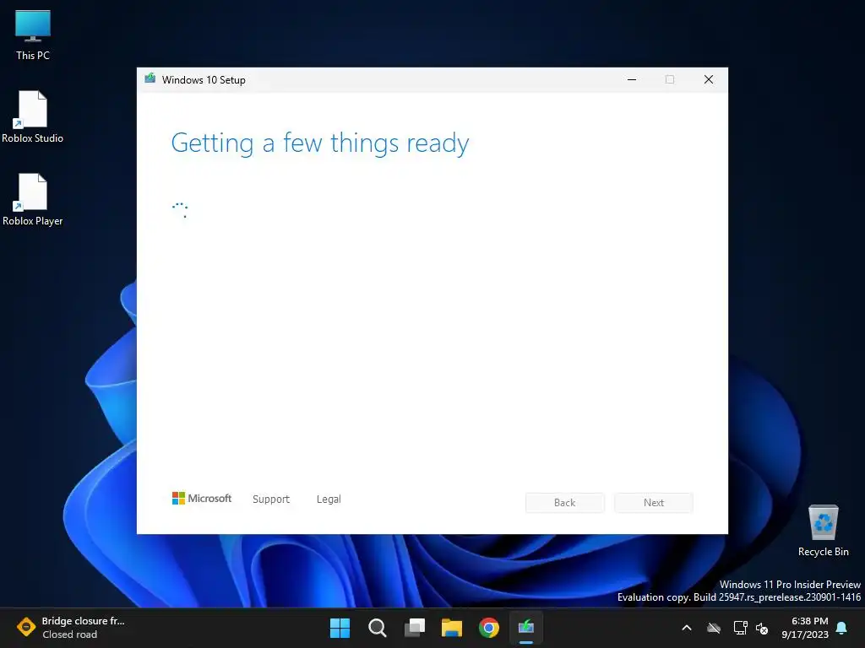This screenshot has width=865, height=648.
Task: Open the This PC desktop icon
Action: coord(33,35)
